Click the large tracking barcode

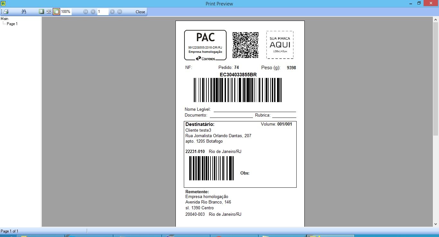237,90
